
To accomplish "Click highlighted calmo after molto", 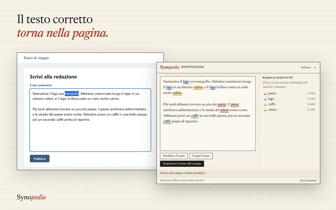I will (x=177, y=93).
